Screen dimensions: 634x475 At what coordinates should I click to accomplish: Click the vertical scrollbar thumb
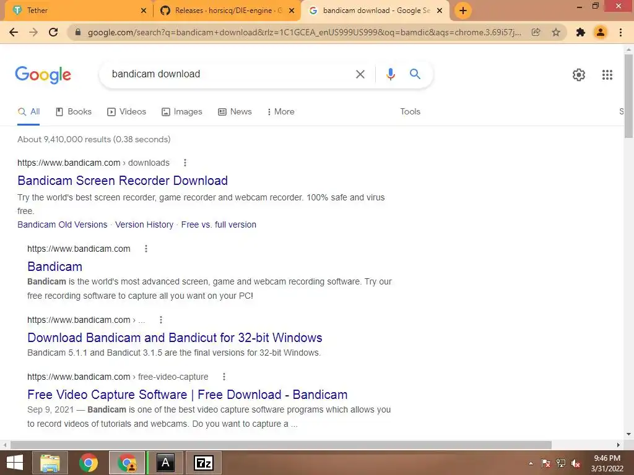(x=628, y=96)
